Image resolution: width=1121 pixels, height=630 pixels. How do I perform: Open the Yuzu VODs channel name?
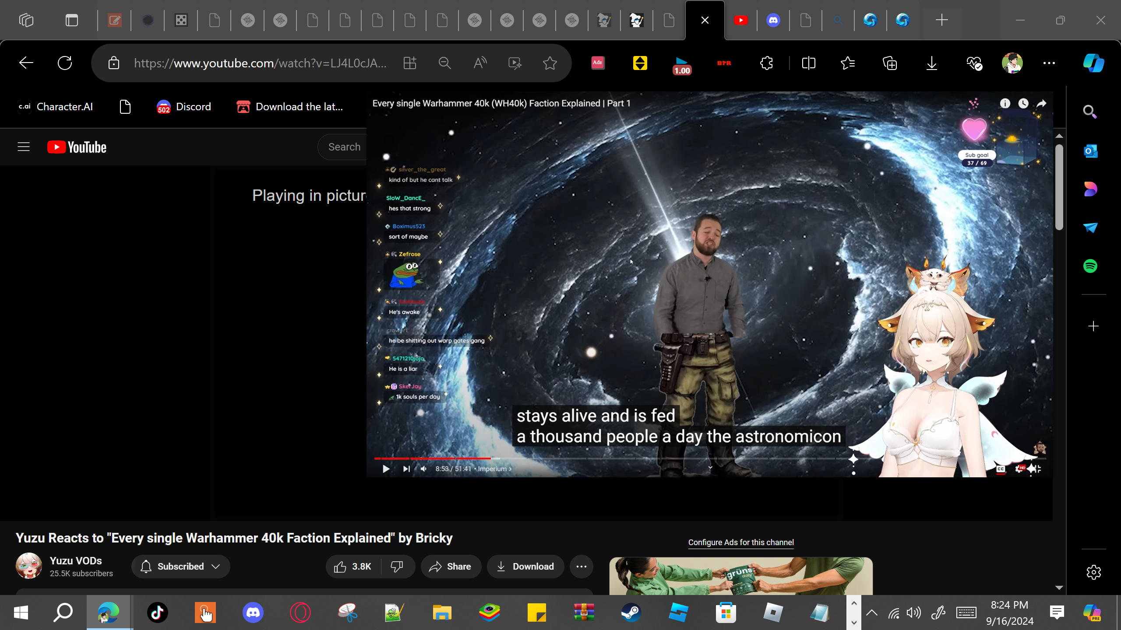coord(76,561)
